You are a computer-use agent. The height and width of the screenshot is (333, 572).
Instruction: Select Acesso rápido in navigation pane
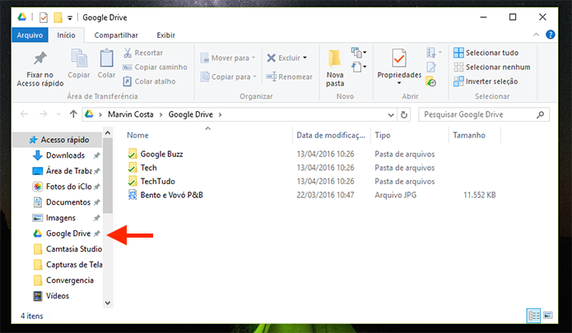tap(58, 140)
